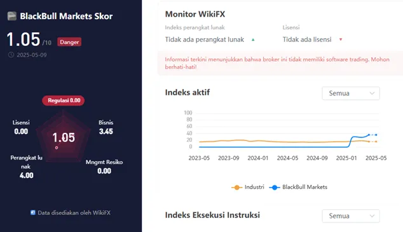403x232 pixels.
Task: Click the green up triangle next to perangkat lunak
Action: pos(253,39)
